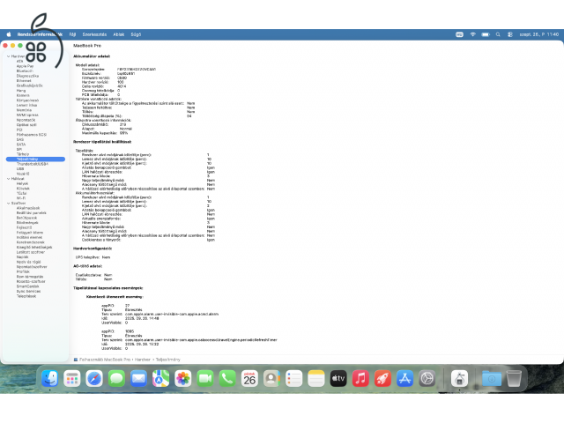The width and height of the screenshot is (564, 423).
Task: Click Hardver in the bottom path bar
Action: (143, 360)
